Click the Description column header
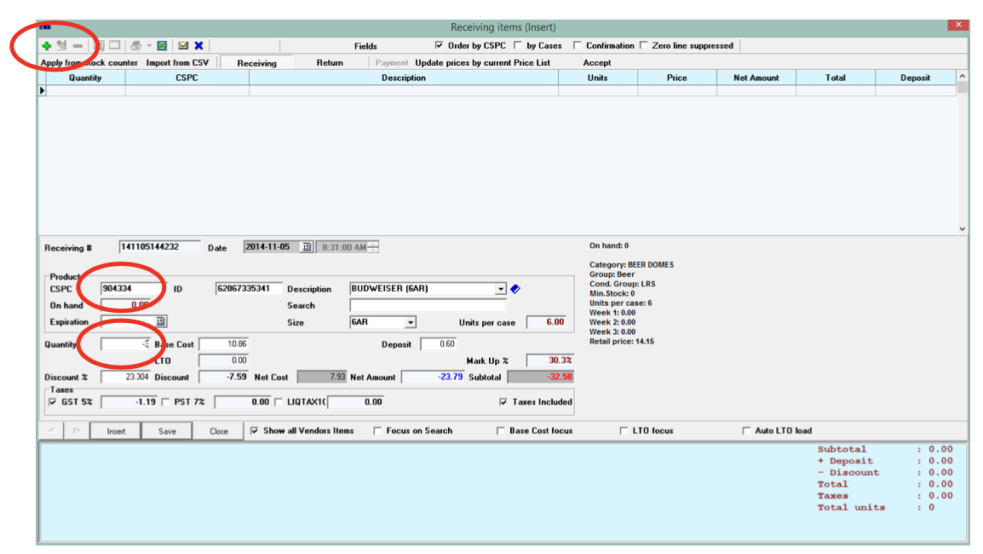Viewport: 983px width, 554px height. pyautogui.click(x=404, y=78)
